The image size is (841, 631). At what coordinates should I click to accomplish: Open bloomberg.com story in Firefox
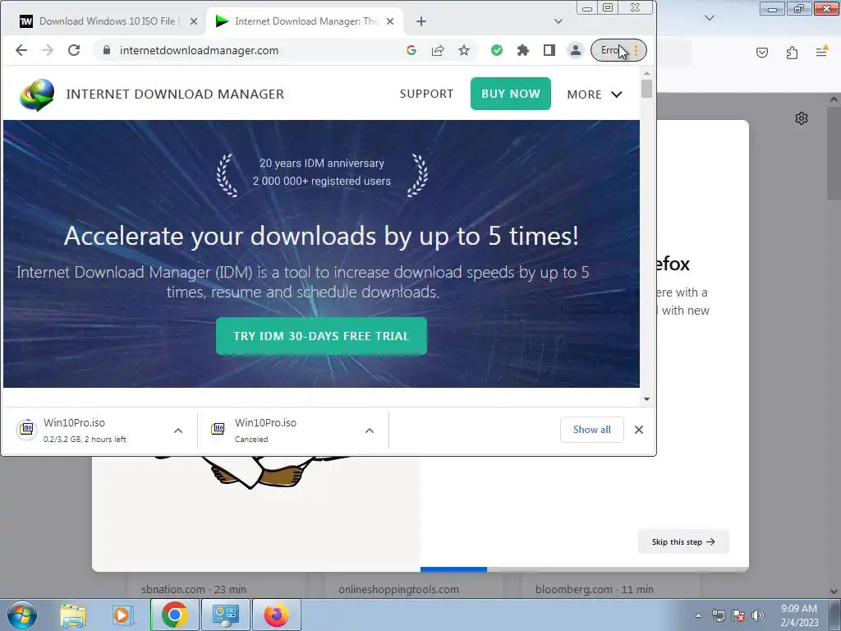(x=595, y=589)
